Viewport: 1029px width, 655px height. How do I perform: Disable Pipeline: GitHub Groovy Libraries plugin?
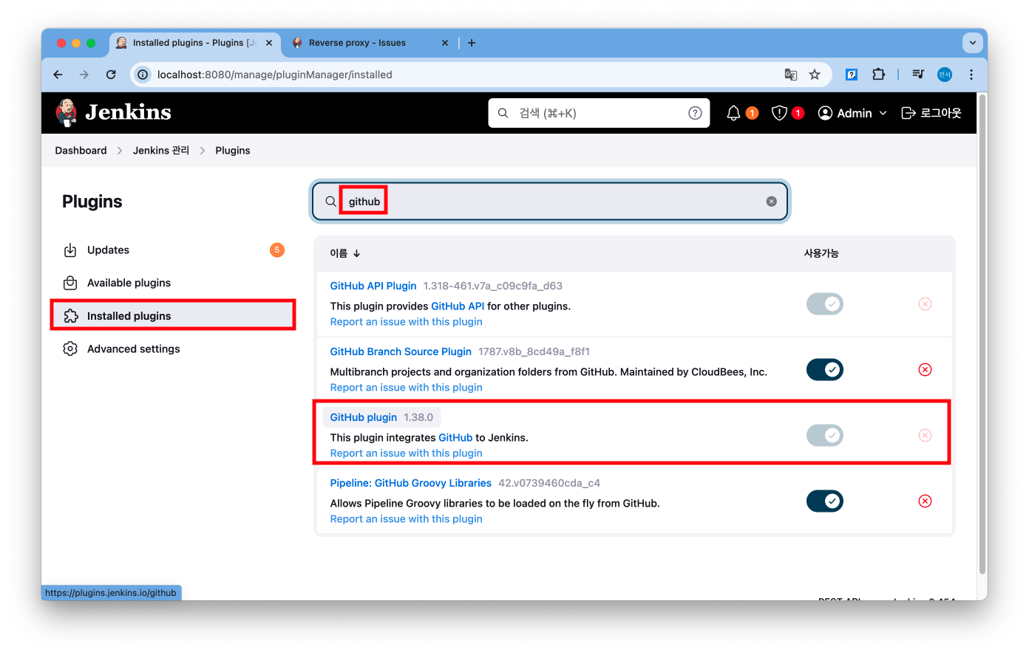(825, 501)
